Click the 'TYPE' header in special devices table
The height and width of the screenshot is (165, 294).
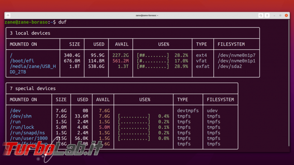coord(182,99)
